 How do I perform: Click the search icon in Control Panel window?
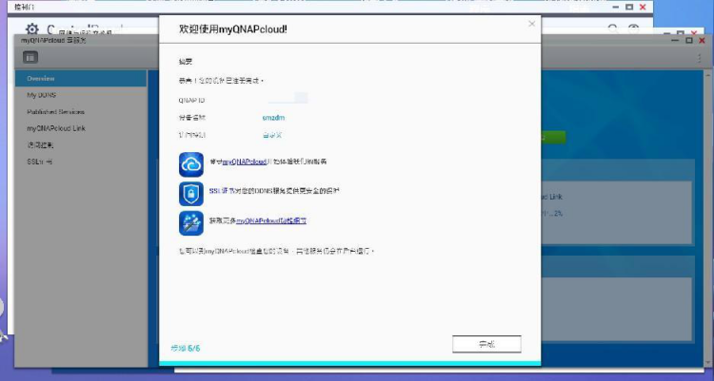(x=613, y=29)
